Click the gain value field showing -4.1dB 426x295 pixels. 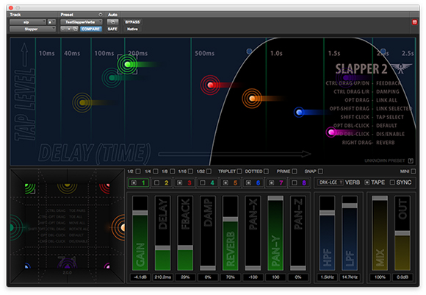point(140,277)
